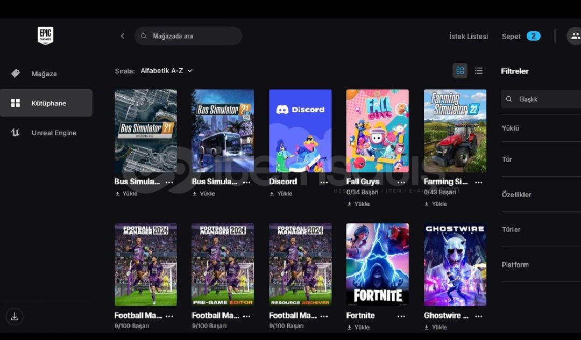
Task: Expand the Türler filter section
Action: [541, 229]
